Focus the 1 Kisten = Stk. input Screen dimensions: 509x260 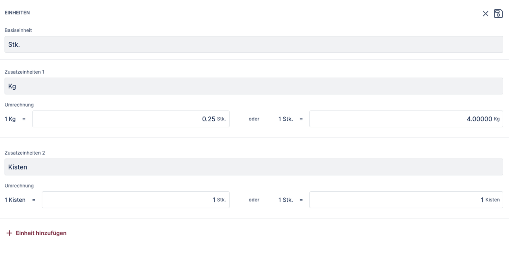coord(135,200)
